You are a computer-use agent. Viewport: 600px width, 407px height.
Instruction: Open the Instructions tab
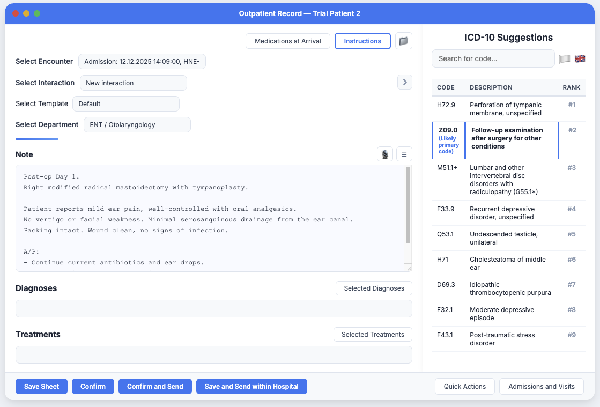[362, 41]
